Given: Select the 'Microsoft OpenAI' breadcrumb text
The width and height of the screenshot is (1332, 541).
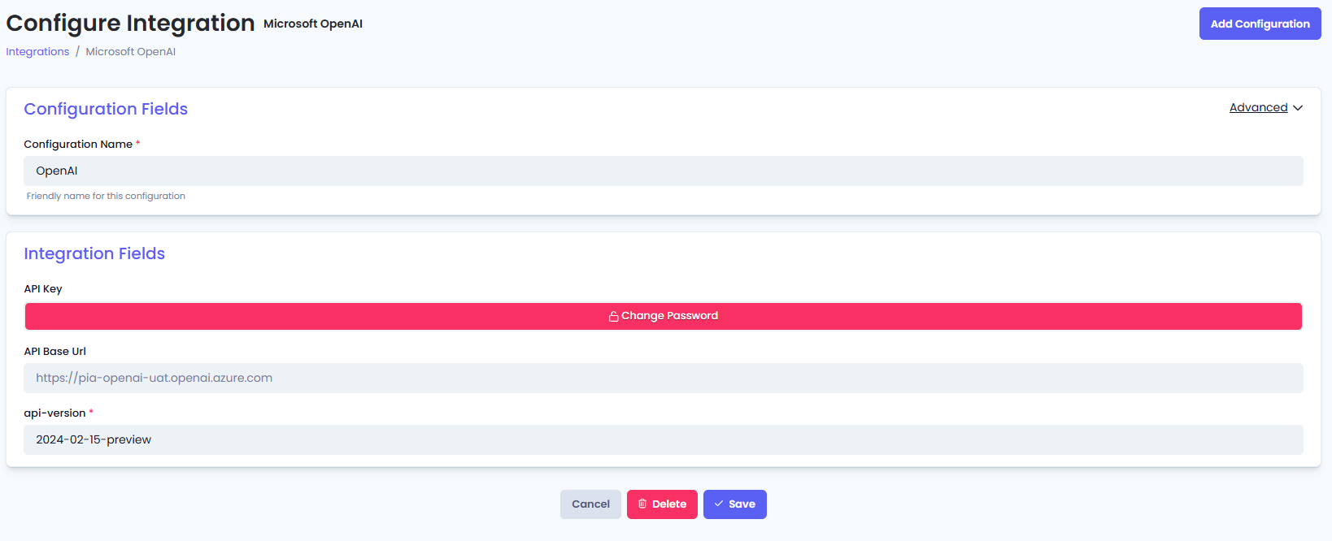Looking at the screenshot, I should (x=131, y=51).
